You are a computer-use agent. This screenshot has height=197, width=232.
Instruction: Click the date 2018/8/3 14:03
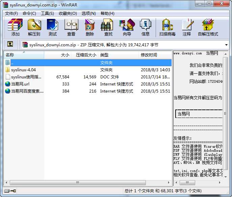[x=155, y=70]
